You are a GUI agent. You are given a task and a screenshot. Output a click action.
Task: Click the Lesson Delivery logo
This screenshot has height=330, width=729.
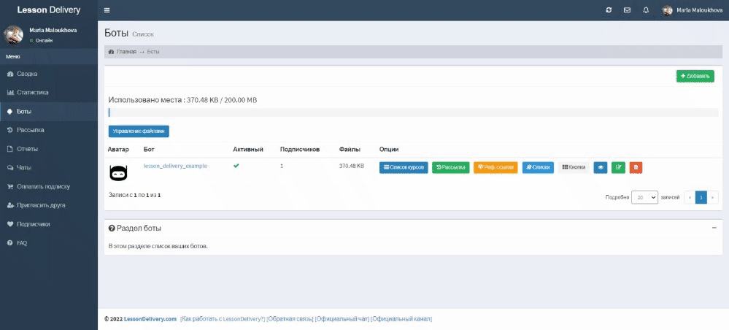[49, 10]
